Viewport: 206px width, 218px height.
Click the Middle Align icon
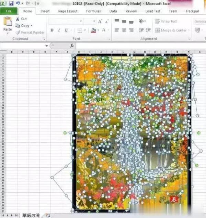click(124, 21)
